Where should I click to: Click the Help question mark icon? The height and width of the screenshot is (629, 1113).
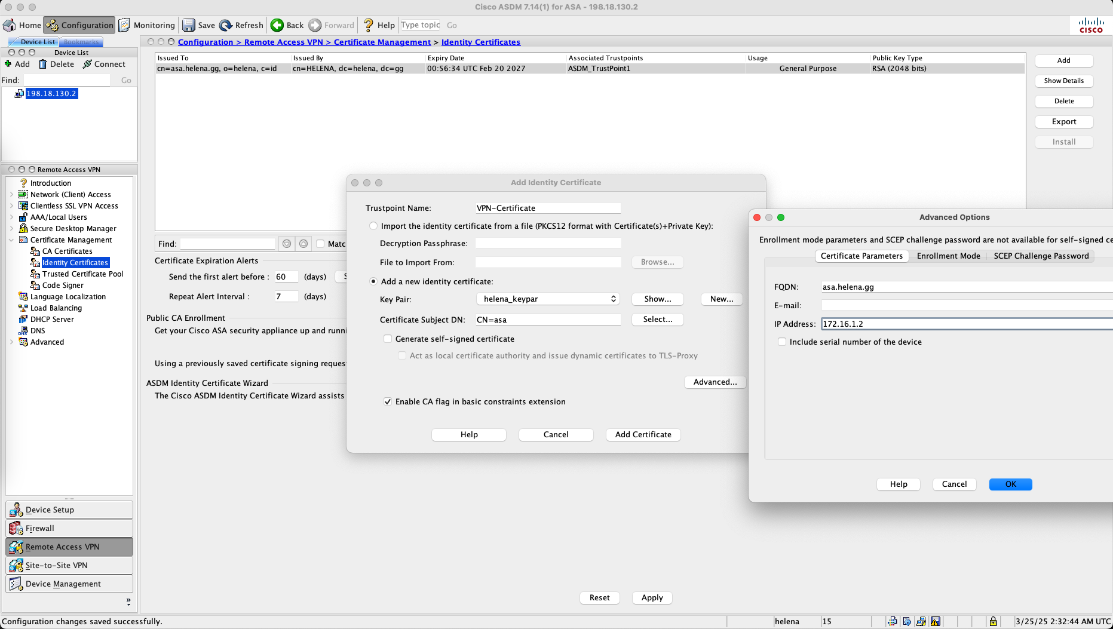[369, 25]
